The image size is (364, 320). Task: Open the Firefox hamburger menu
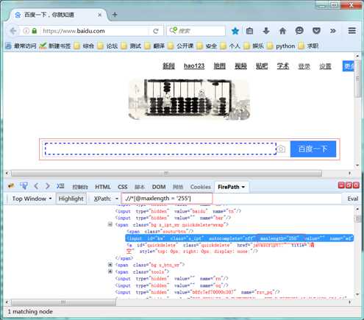(352, 31)
